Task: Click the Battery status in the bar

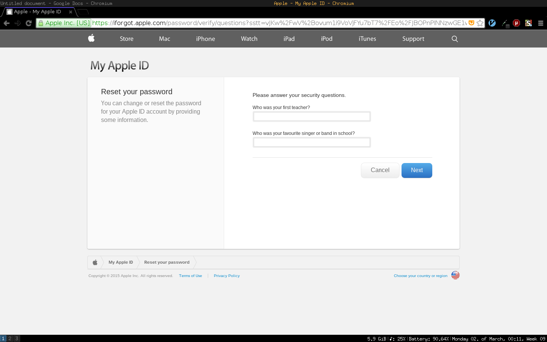Action: click(x=429, y=339)
